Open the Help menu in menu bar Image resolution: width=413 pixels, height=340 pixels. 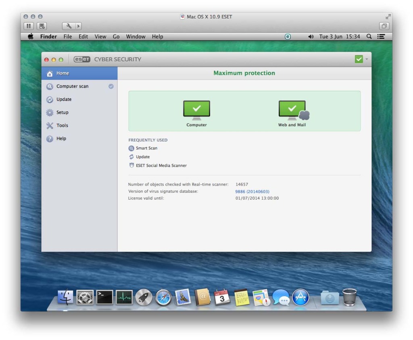point(158,37)
